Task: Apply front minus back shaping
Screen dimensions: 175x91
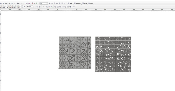Action: [65, 7]
